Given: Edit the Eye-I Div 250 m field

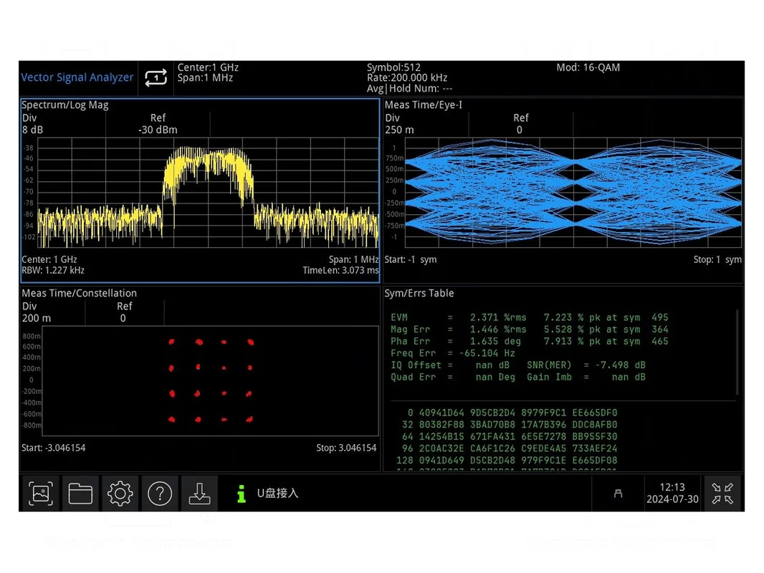Looking at the screenshot, I should [426, 124].
